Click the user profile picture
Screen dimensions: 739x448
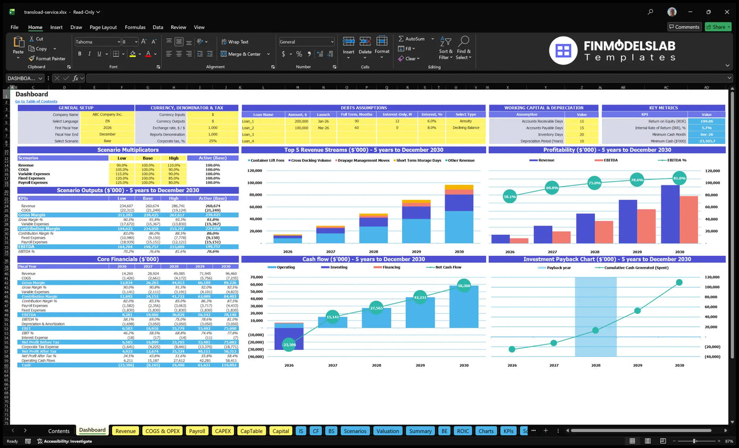point(673,12)
